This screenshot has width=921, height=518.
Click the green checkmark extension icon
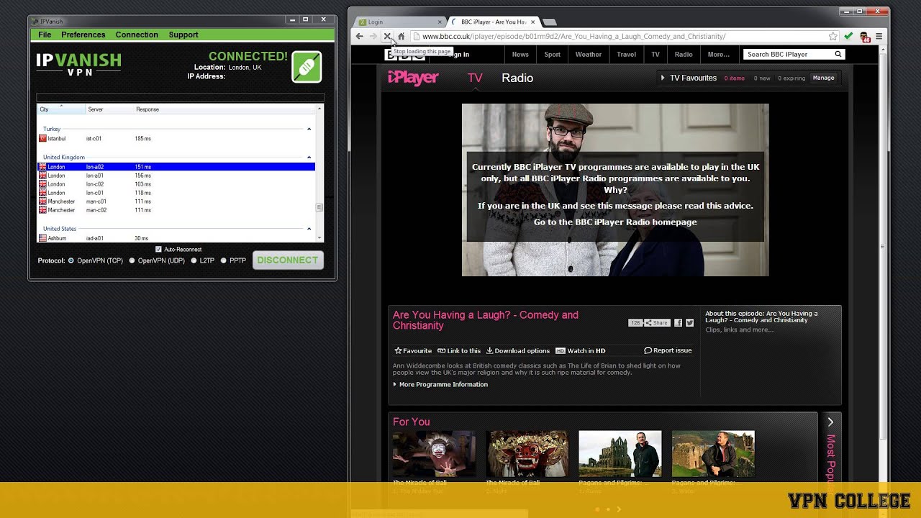pos(849,36)
